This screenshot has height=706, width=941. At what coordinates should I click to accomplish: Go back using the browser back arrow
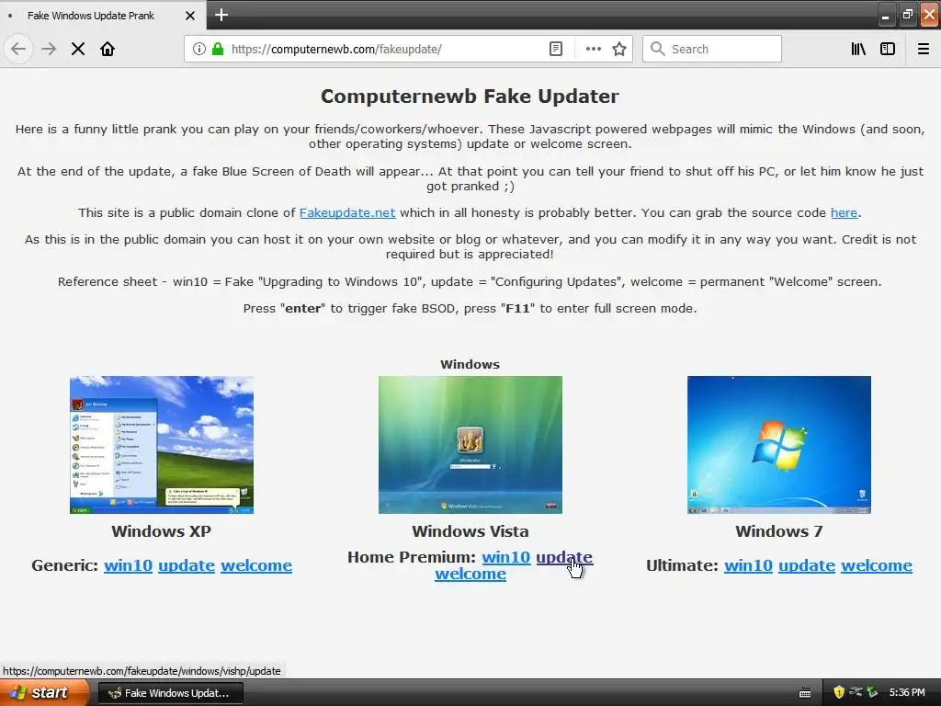point(18,49)
